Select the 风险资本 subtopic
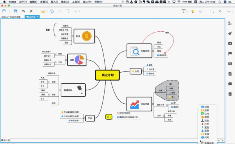The width and height of the screenshot is (235, 144). [162, 55]
